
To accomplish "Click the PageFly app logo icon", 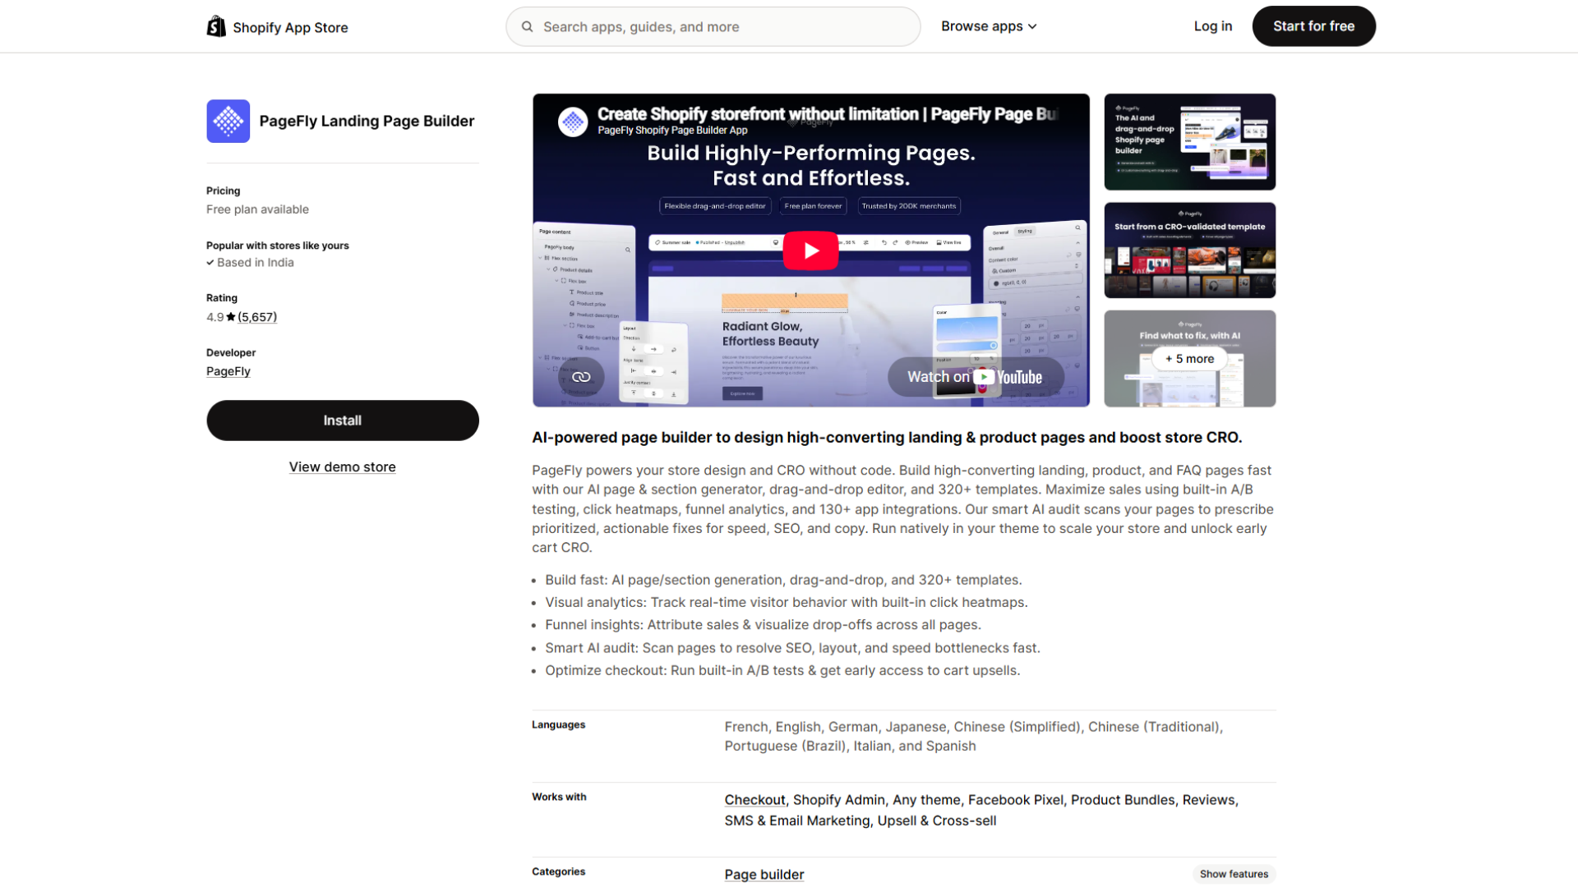I will click(228, 122).
